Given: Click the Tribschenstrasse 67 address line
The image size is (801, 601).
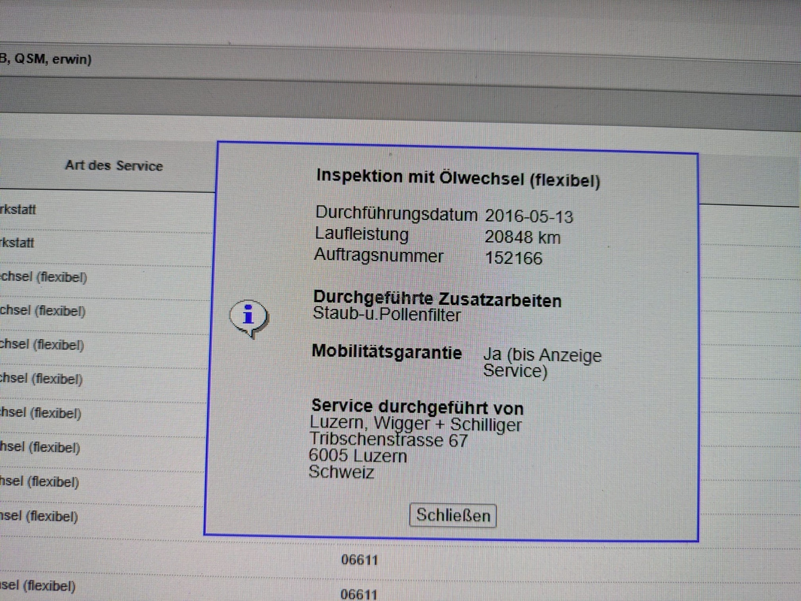Looking at the screenshot, I should click(389, 440).
